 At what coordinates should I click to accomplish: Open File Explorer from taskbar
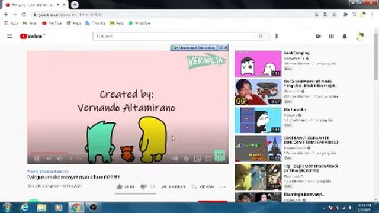tap(41, 208)
